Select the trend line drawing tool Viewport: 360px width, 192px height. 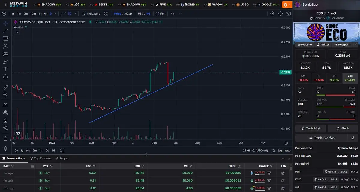point(5,31)
